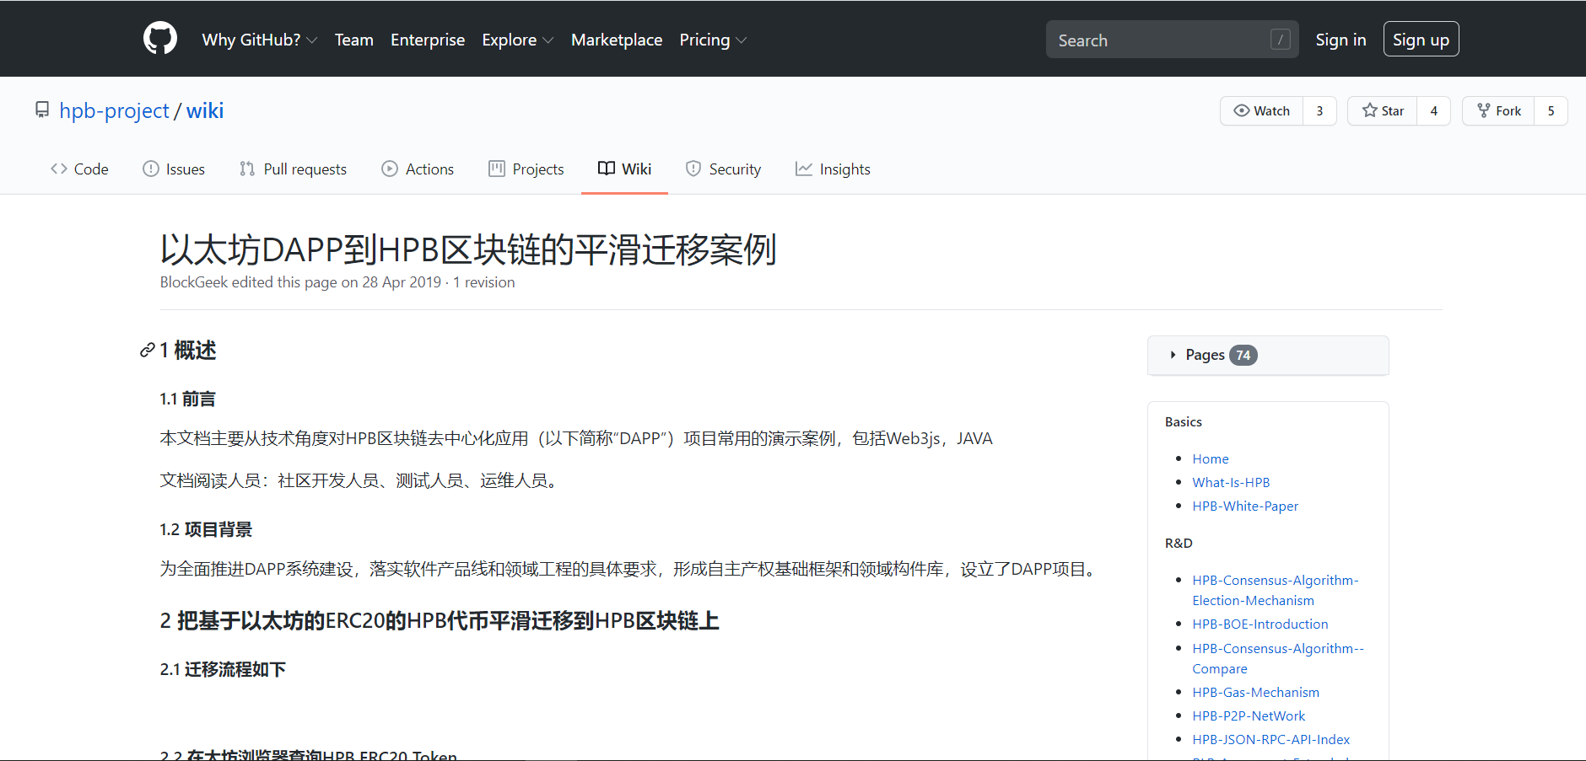Open the hpb-project owner link

[114, 110]
